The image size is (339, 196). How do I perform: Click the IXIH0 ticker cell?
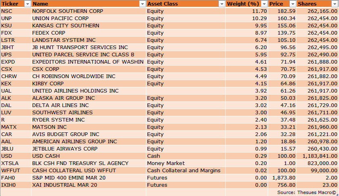click(x=16, y=185)
